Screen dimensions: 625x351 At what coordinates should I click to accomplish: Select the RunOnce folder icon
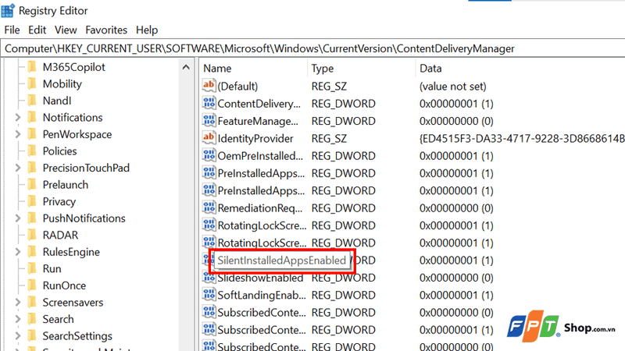32,285
